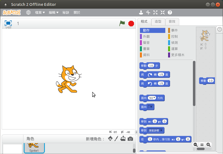
Task: Select the grow sprite tool
Action: (156, 13)
